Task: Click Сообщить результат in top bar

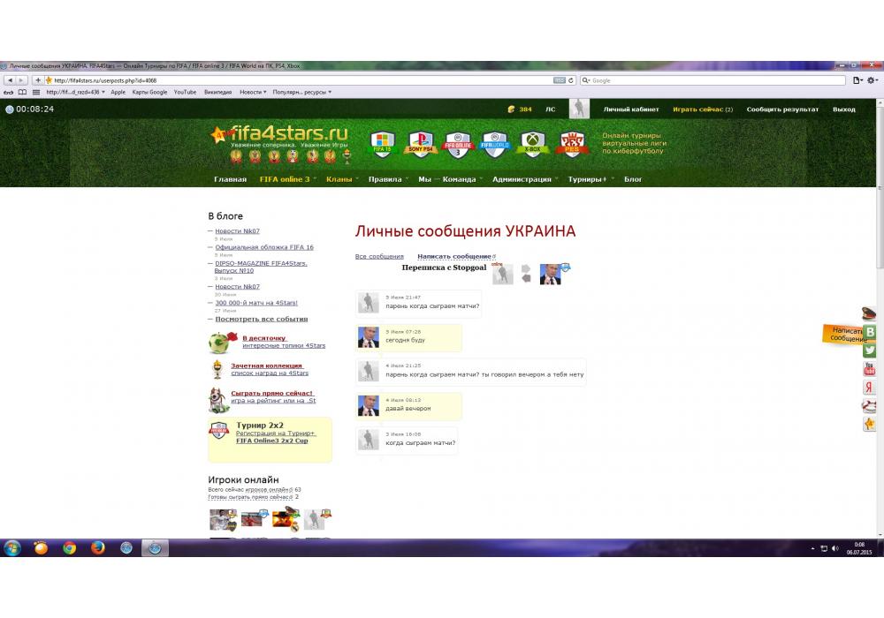Action: tap(782, 109)
